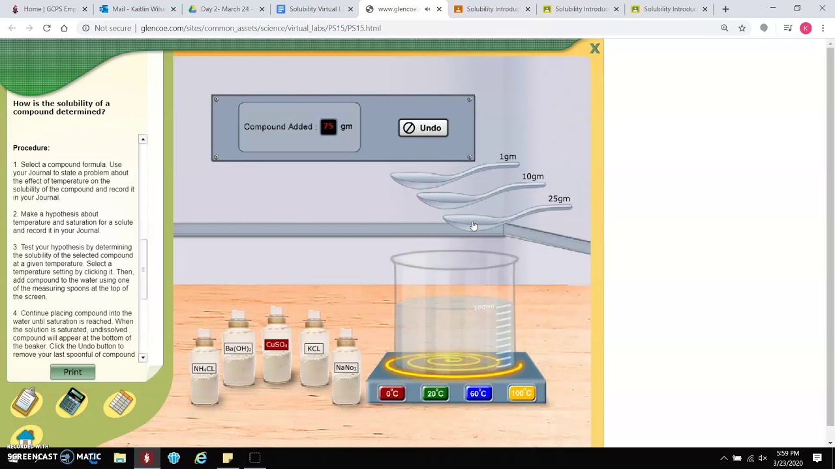Screen dimensions: 835x469
Task: Close the virtual lab with X
Action: click(x=595, y=49)
